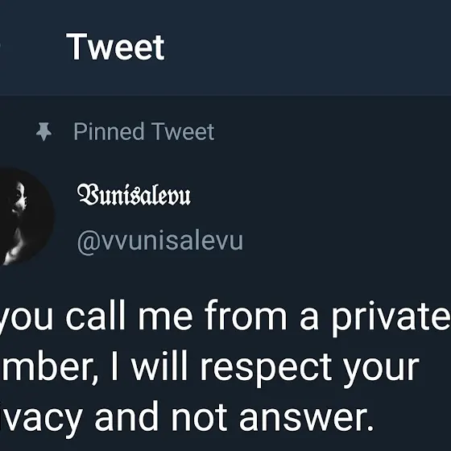Open the round profile picture avatar
451x451 pixels.
point(24,217)
